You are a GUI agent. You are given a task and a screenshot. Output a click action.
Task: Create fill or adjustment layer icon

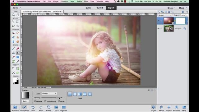coord(162,12)
